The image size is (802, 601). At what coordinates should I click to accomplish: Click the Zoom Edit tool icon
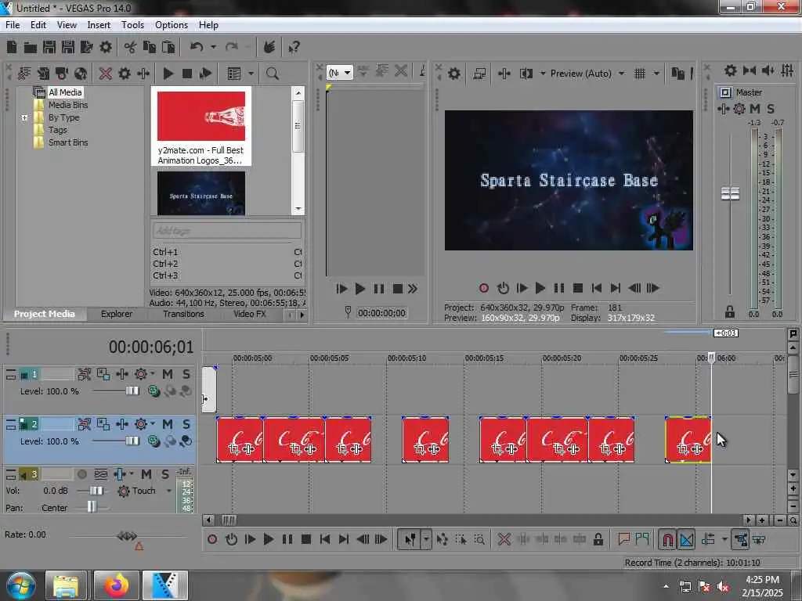(x=479, y=539)
